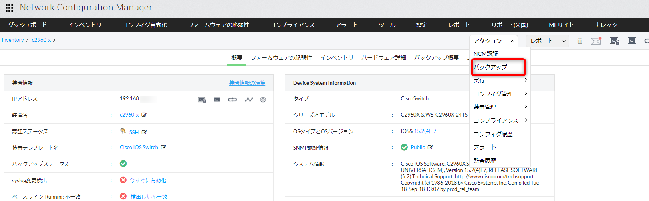Click the loop arrows icon in IP address row
This screenshot has height=201, width=649.
pyautogui.click(x=232, y=100)
